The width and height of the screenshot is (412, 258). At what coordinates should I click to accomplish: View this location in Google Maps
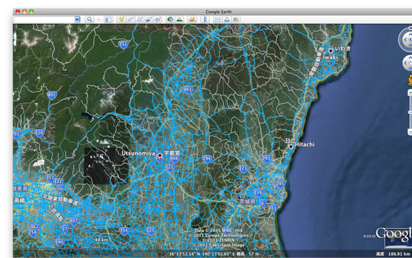click(236, 19)
